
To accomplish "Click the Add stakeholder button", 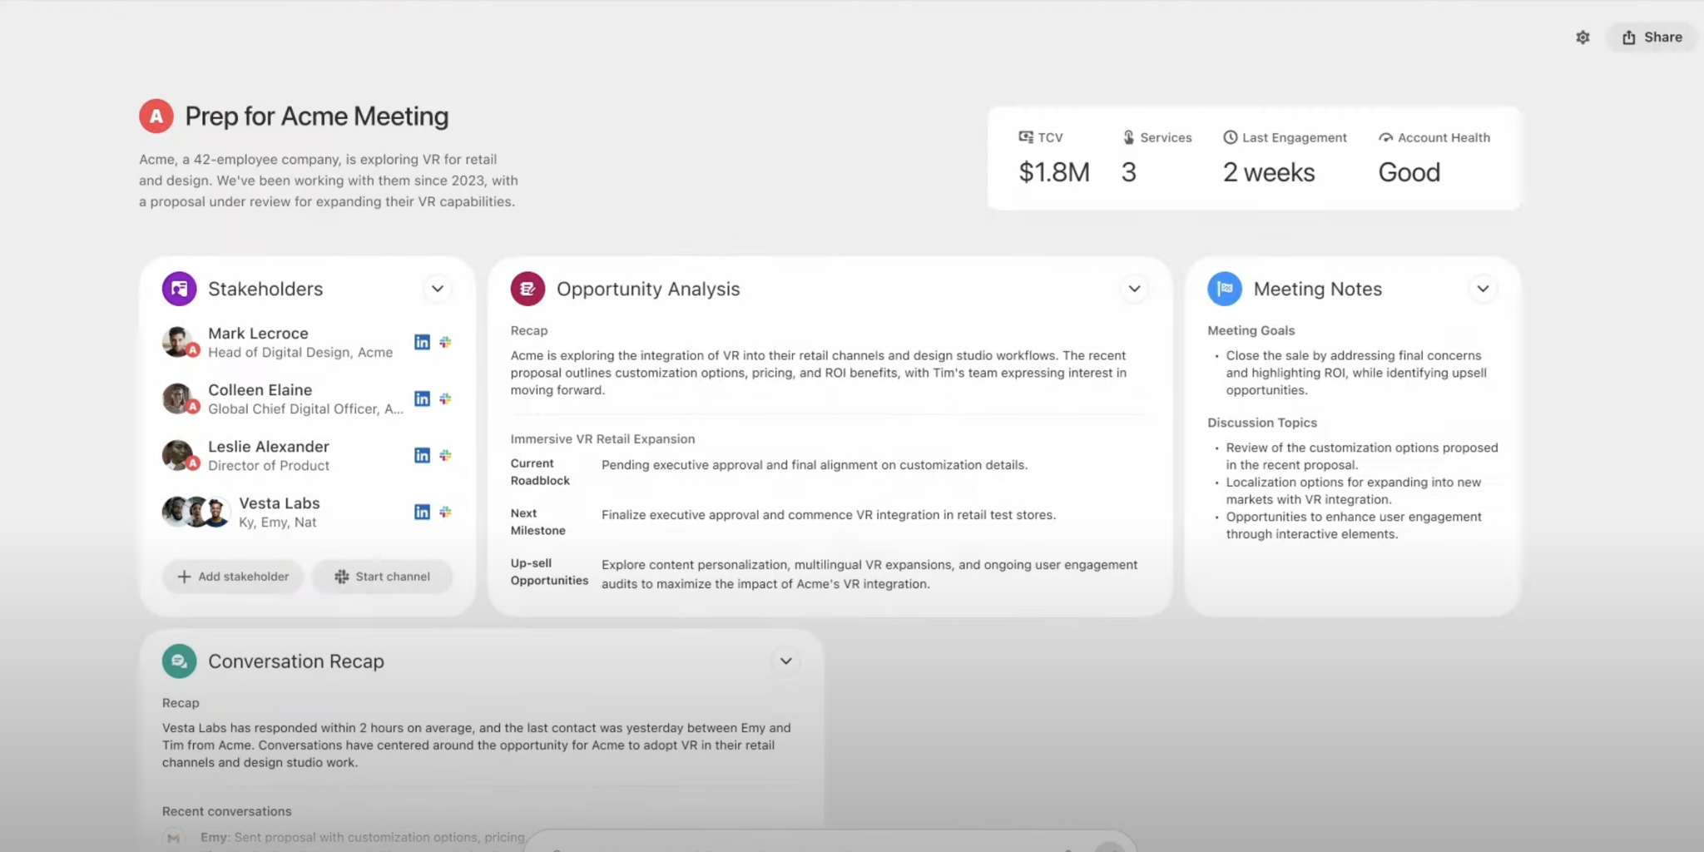I will 233,577.
